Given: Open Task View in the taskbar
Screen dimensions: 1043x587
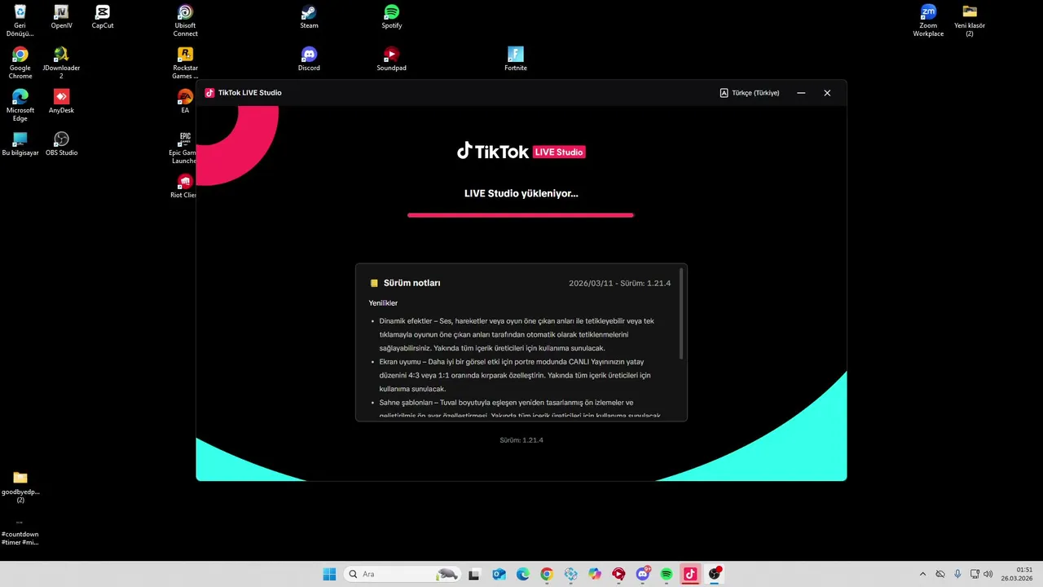Looking at the screenshot, I should point(474,574).
